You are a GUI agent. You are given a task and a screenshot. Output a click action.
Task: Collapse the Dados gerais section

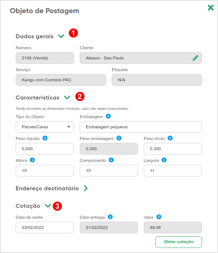tap(61, 36)
